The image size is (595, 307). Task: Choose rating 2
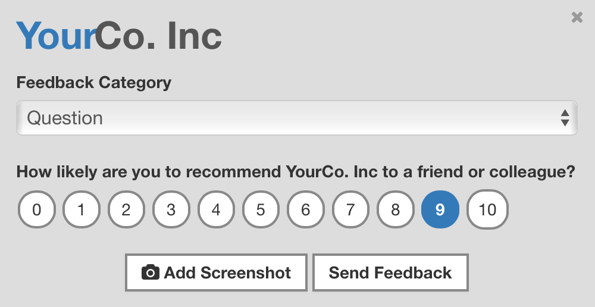(x=126, y=209)
